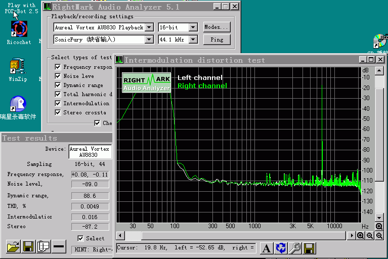
Task: Click the blue refresh arrows icon
Action: [281, 248]
